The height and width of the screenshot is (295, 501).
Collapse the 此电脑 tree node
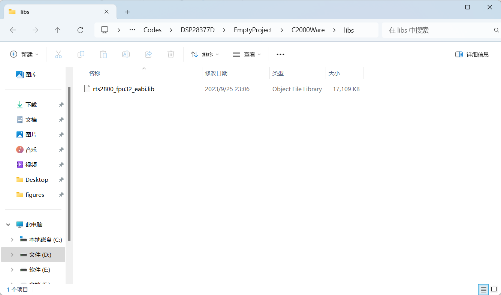click(x=8, y=225)
